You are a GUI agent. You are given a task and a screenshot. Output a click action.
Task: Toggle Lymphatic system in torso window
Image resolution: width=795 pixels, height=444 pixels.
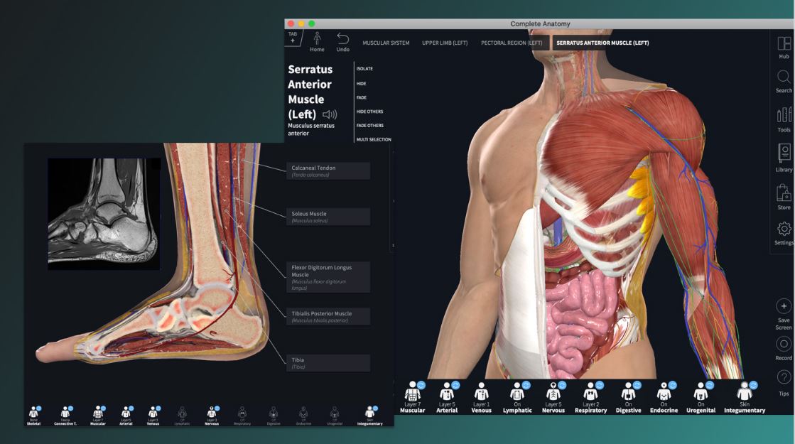click(517, 397)
